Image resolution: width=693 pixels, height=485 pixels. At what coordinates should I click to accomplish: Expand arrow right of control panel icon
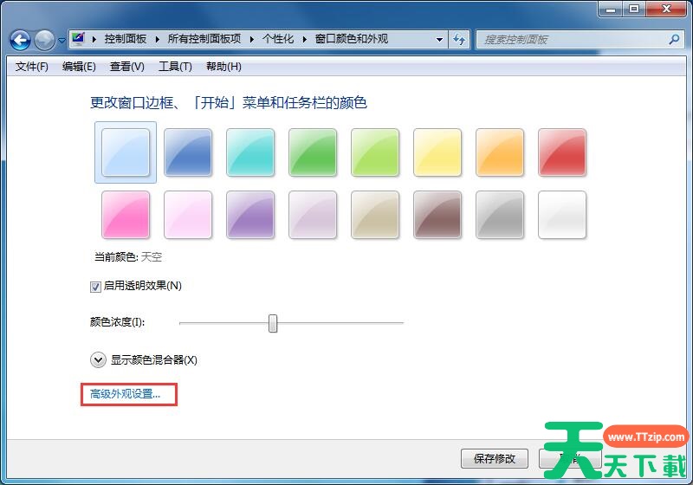point(94,39)
